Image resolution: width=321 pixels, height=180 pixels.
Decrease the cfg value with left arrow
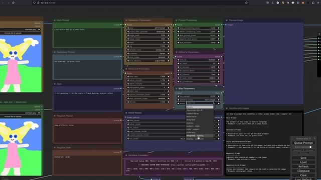[128, 46]
